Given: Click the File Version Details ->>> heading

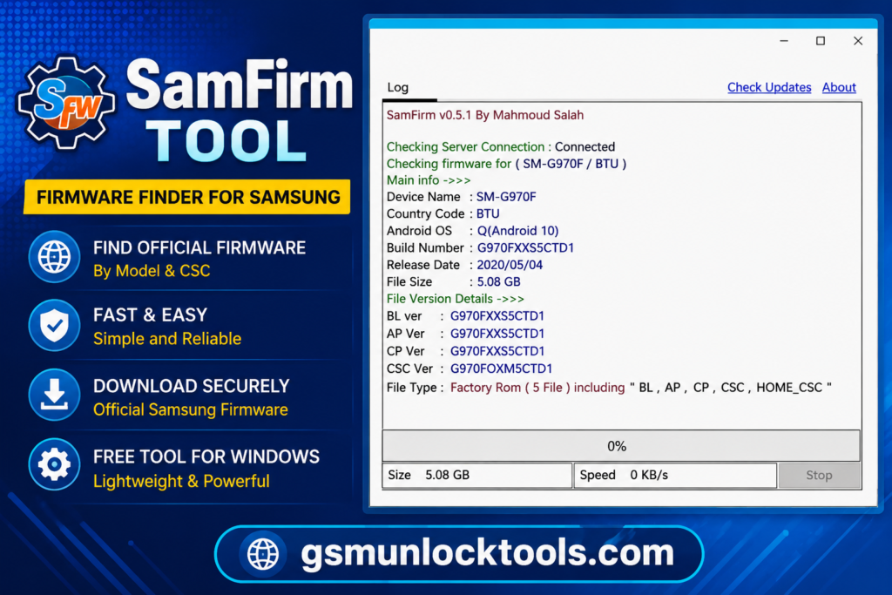Looking at the screenshot, I should 456,299.
